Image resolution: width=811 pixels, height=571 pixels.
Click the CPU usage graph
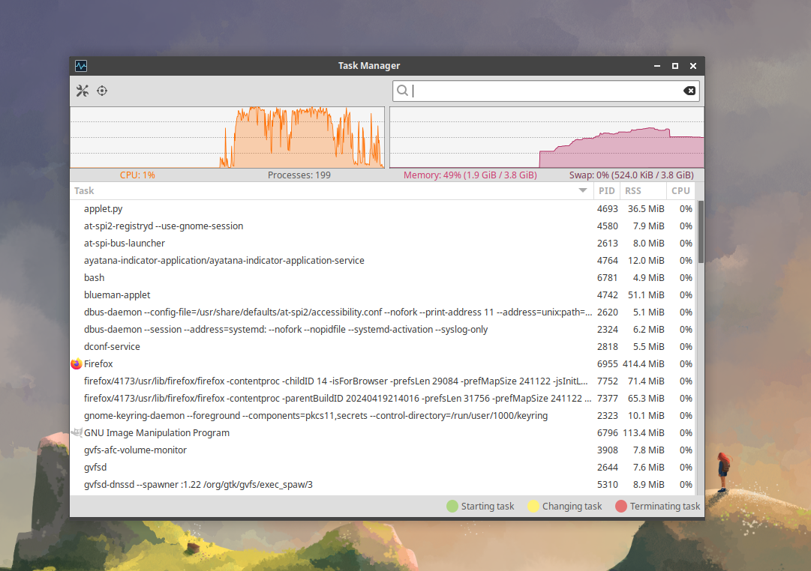pos(227,137)
